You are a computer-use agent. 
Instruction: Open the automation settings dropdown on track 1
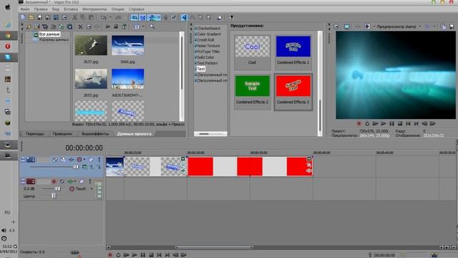[x=84, y=159]
